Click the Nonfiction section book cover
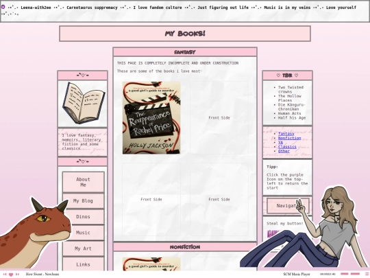This screenshot has height=278, width=370. 151,264
